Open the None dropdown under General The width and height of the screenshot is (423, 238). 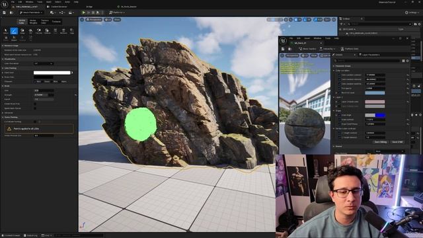pyautogui.click(x=389, y=151)
